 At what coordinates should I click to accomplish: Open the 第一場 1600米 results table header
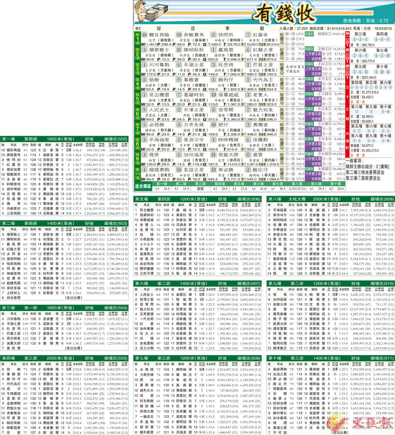[64, 139]
